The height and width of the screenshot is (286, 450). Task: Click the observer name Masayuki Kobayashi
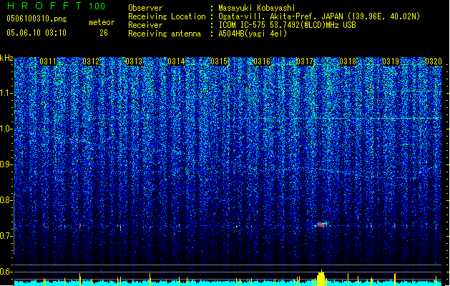257,8
